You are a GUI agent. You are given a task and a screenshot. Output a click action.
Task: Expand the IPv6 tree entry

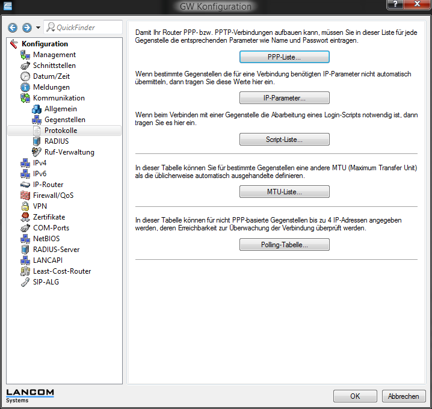click(39, 174)
